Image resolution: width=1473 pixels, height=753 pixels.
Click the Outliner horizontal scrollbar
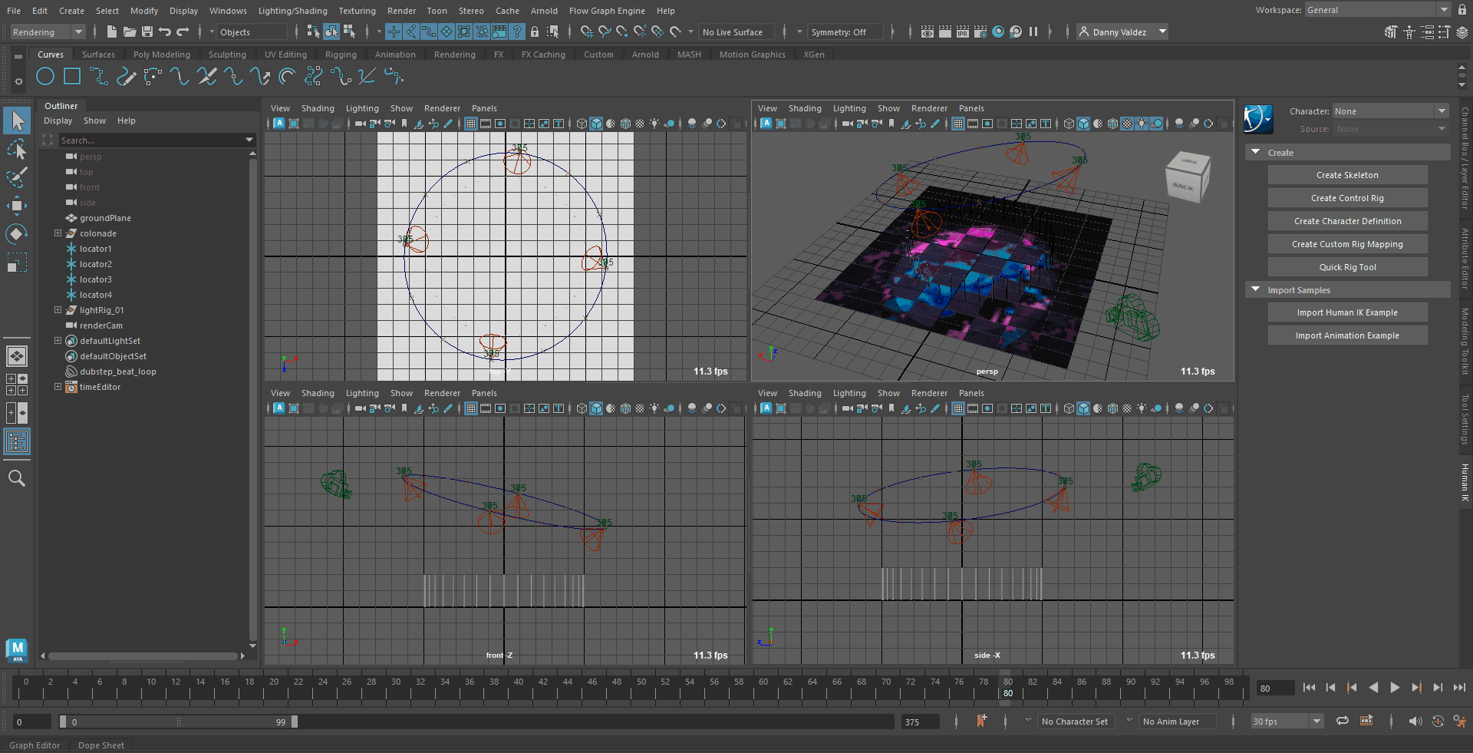pos(143,656)
